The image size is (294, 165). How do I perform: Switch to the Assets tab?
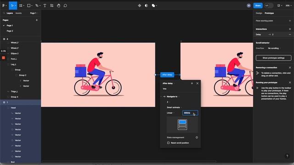pyautogui.click(x=18, y=13)
